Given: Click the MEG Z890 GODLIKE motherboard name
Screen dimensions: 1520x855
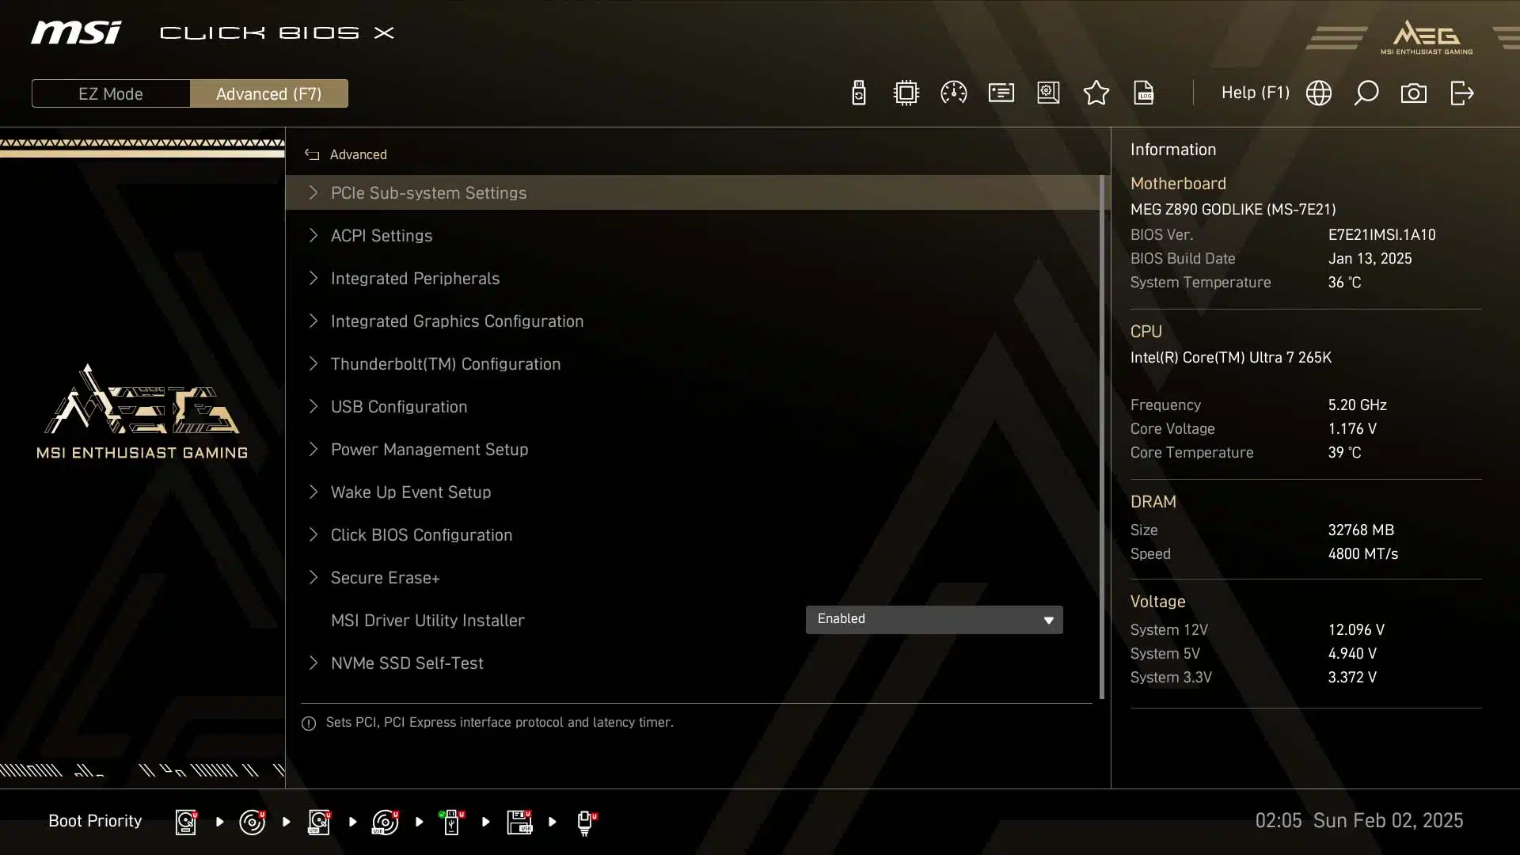Looking at the screenshot, I should tap(1233, 209).
